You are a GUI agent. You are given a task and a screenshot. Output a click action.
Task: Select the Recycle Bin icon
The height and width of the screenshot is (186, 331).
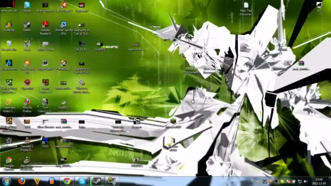pyautogui.click(x=9, y=46)
